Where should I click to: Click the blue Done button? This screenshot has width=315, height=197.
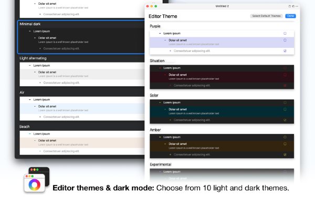coord(290,16)
